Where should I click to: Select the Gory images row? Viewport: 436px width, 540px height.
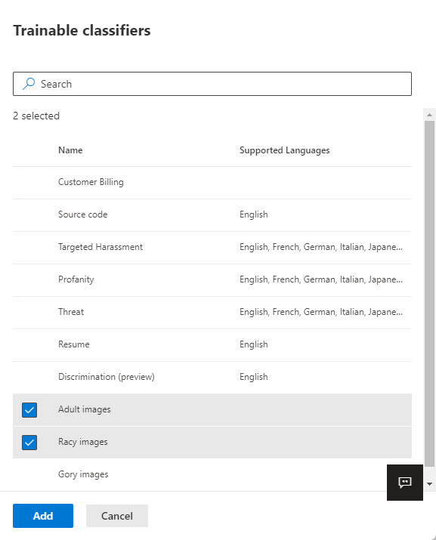point(212,474)
